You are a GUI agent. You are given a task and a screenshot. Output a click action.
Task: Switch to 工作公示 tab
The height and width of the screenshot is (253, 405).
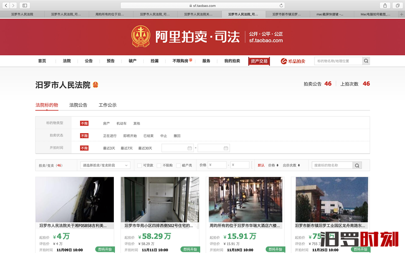pyautogui.click(x=107, y=105)
